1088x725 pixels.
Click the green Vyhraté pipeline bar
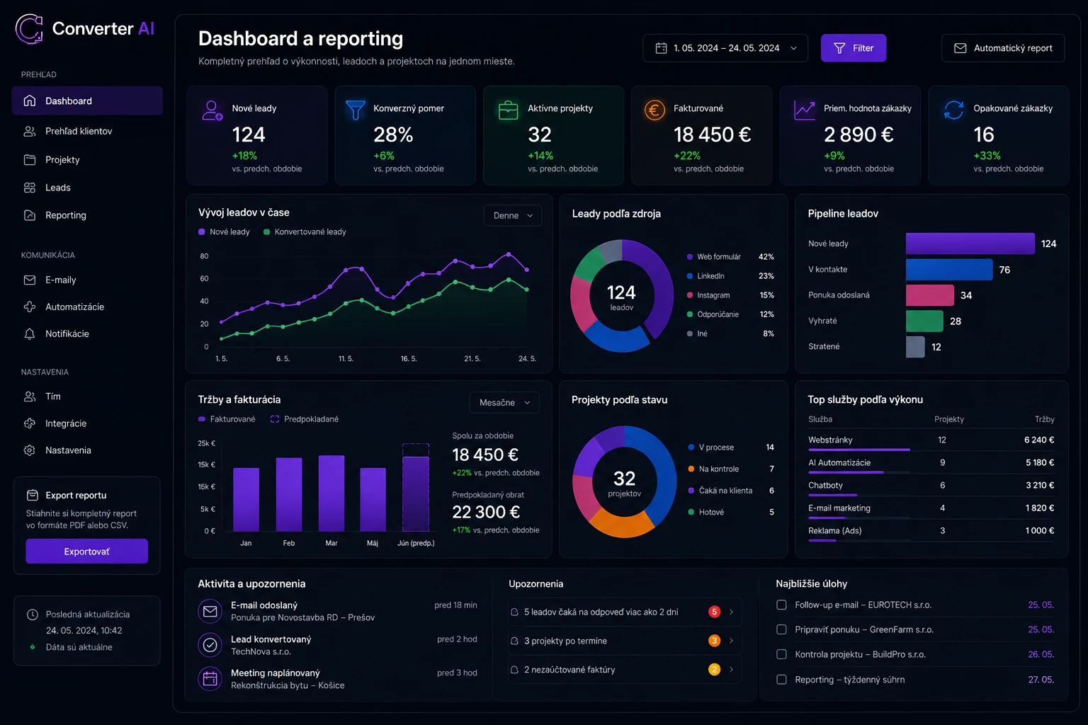[x=924, y=321]
